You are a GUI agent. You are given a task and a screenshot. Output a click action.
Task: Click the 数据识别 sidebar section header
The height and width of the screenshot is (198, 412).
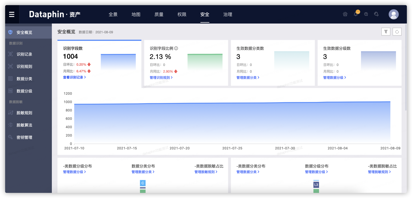click(16, 43)
